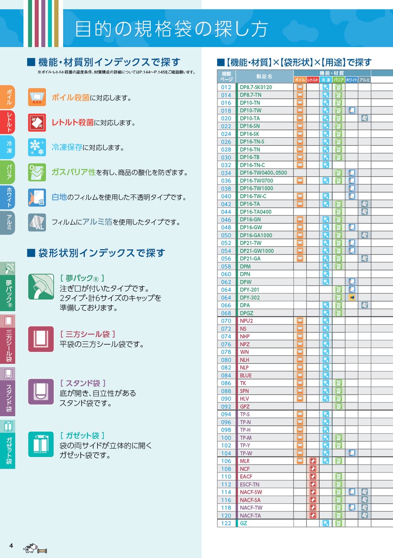Viewport: 393px width, 558px height.
Task: Click the white film icon in the DP10-TW row
Action: (x=352, y=111)
